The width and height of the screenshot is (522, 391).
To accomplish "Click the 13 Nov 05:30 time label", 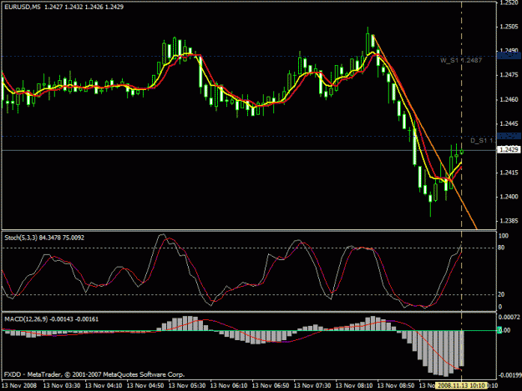I will click(x=187, y=386).
